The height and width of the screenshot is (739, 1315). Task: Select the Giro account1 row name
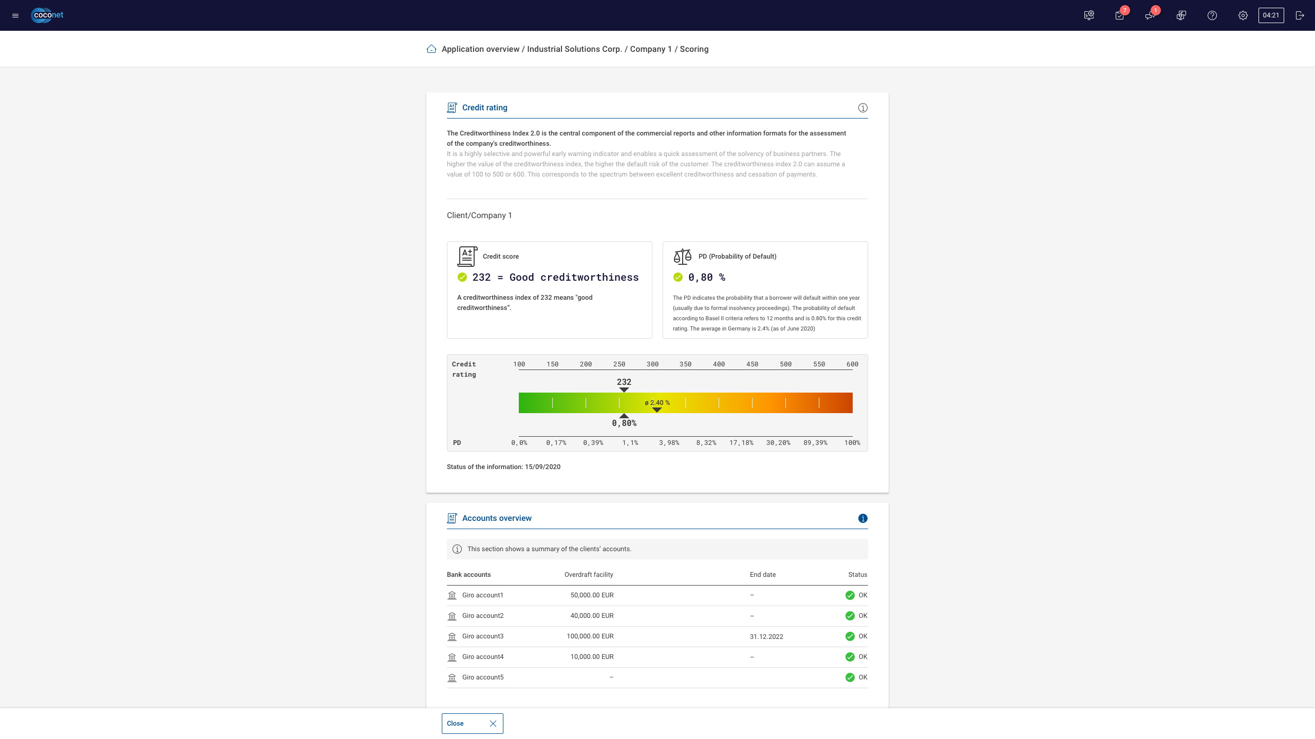[483, 595]
